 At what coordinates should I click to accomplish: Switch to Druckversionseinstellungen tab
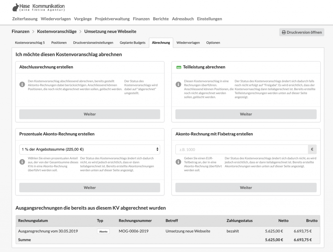[93, 42]
